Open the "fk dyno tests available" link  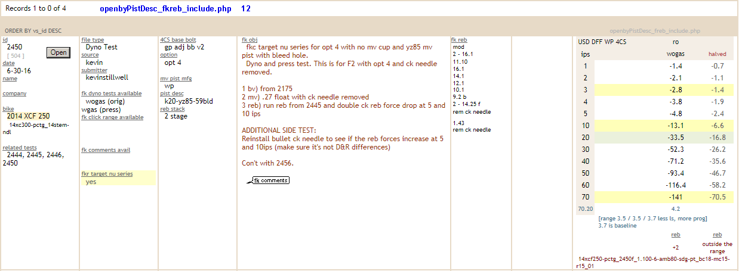coord(111,94)
